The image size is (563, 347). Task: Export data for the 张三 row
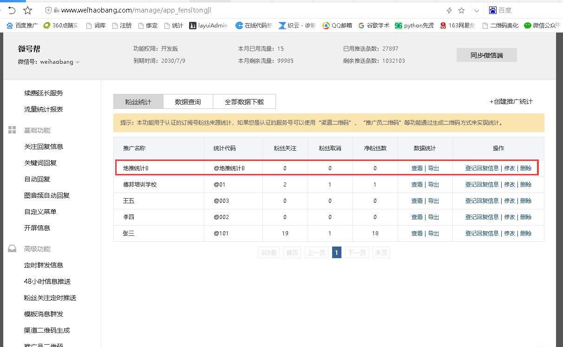[432, 233]
